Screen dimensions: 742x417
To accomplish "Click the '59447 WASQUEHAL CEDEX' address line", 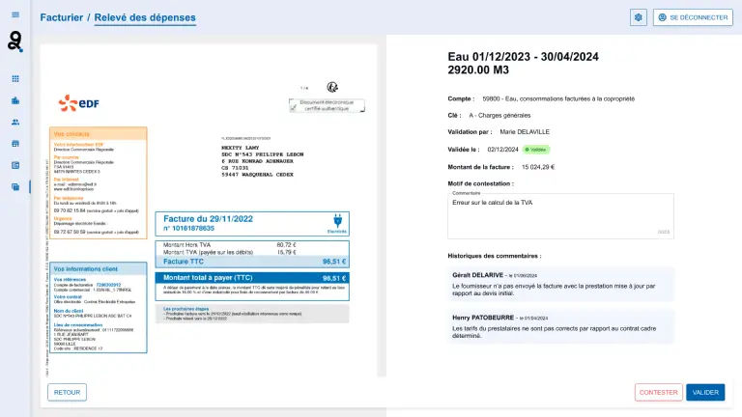I will point(257,175).
